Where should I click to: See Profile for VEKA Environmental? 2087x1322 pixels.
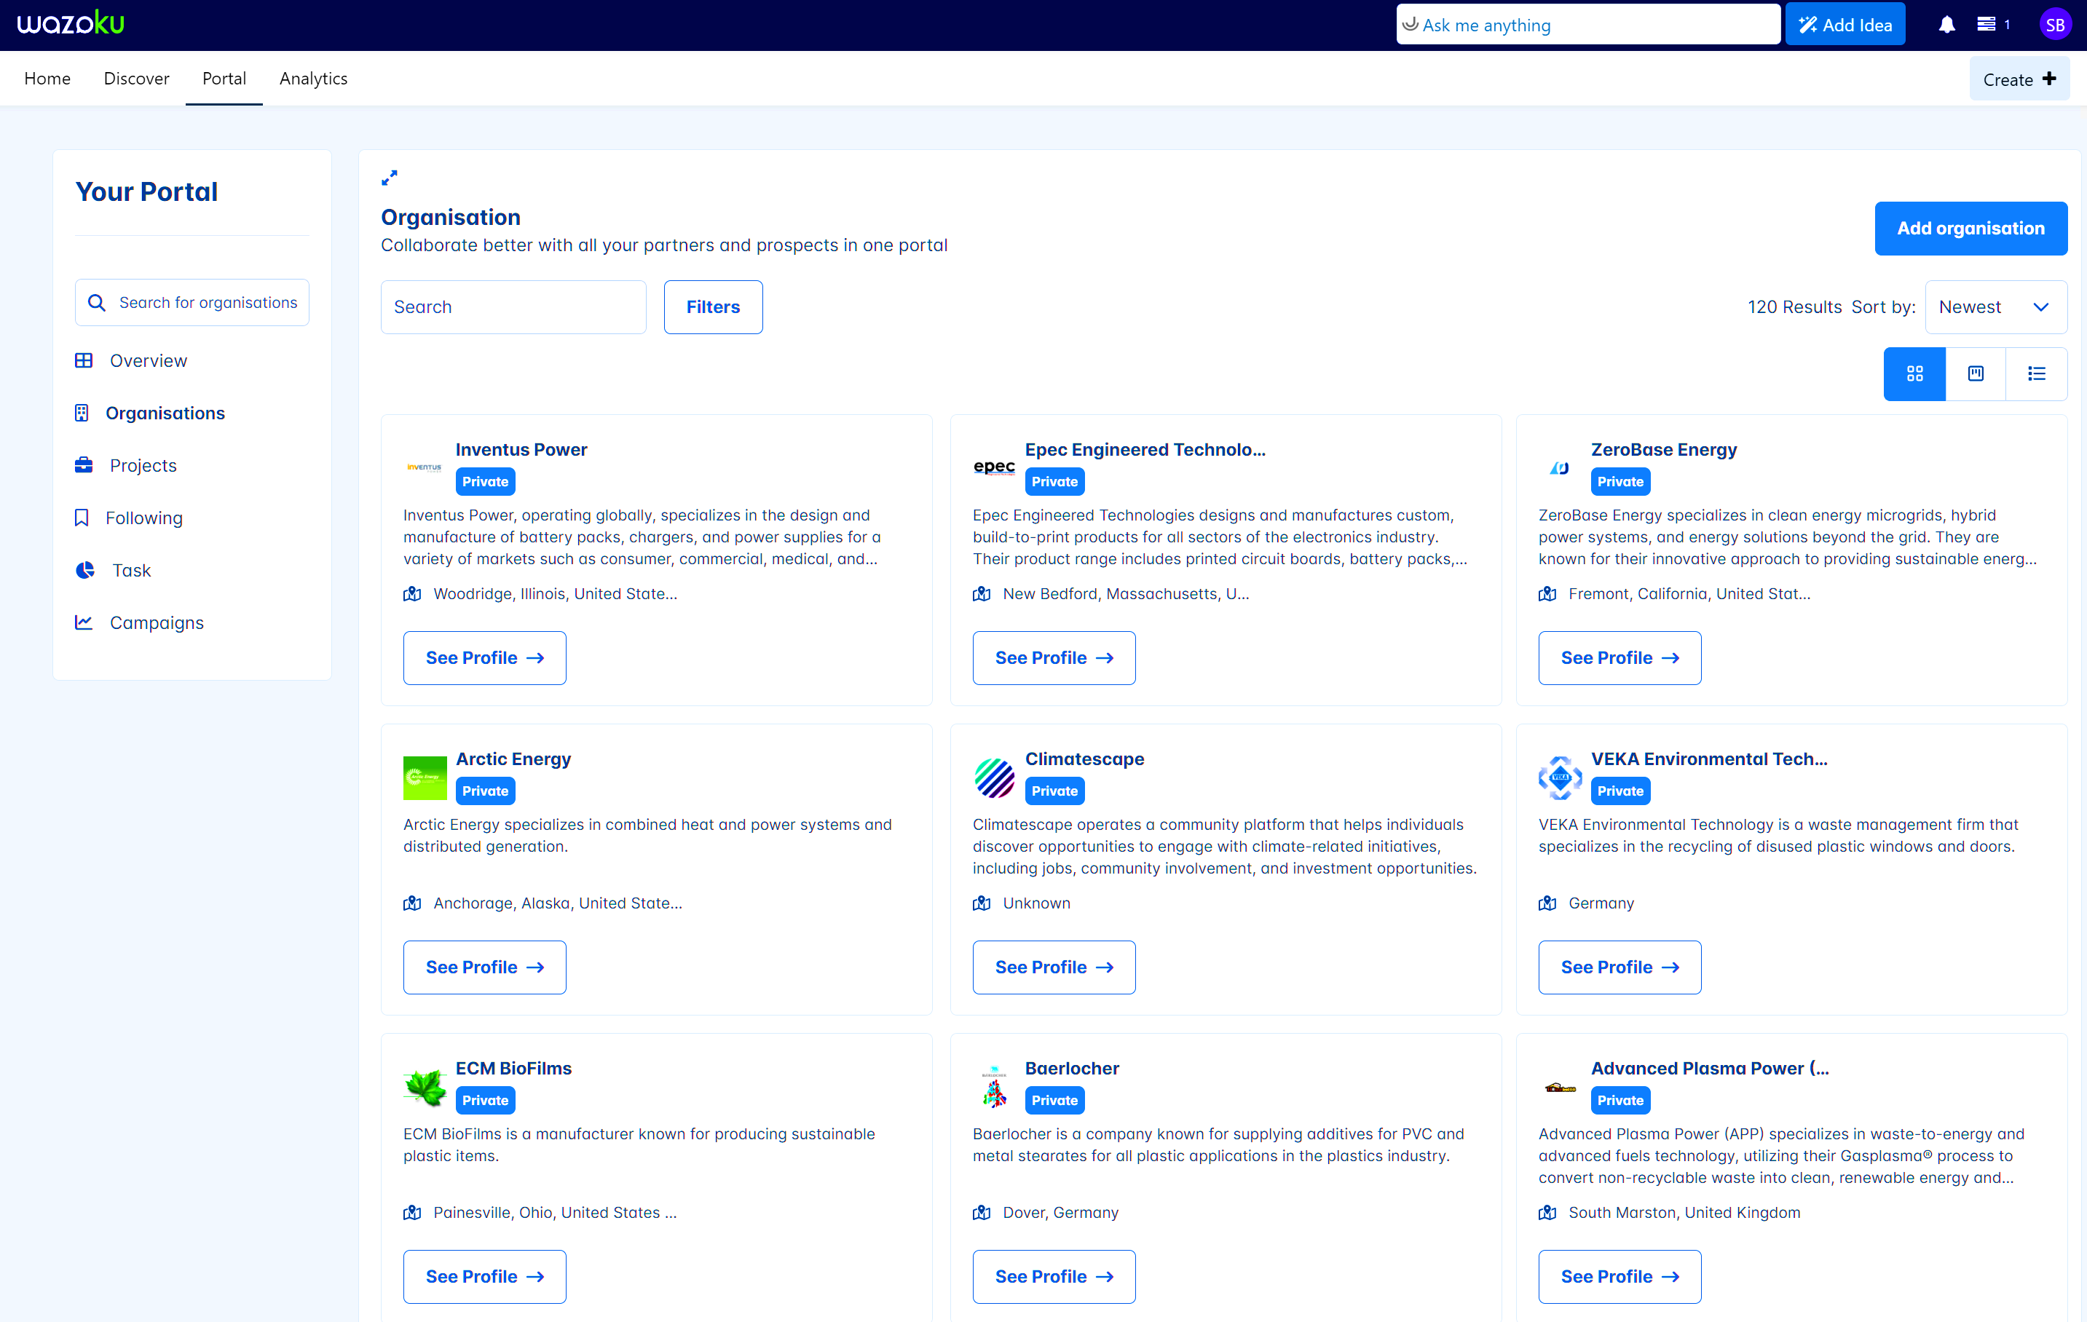tap(1619, 967)
